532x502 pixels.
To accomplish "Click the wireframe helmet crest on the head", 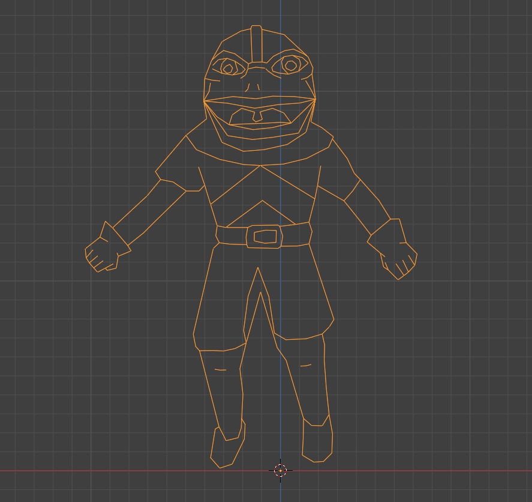I will [256, 44].
